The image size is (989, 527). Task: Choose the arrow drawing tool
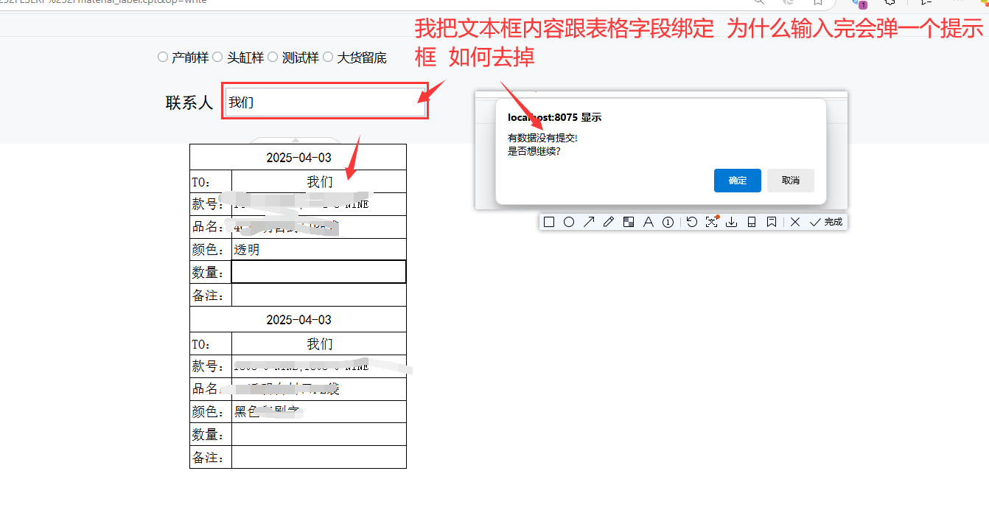[x=589, y=222]
